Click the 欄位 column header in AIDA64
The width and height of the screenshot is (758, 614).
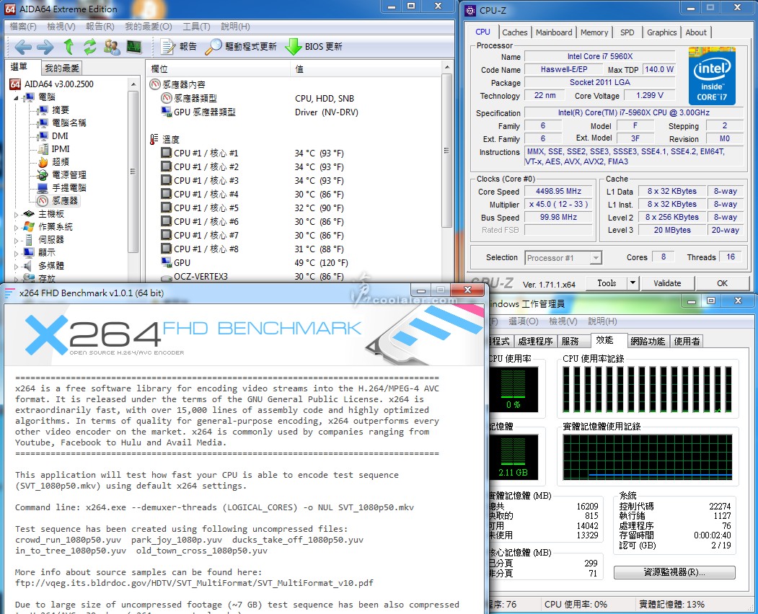[x=219, y=69]
